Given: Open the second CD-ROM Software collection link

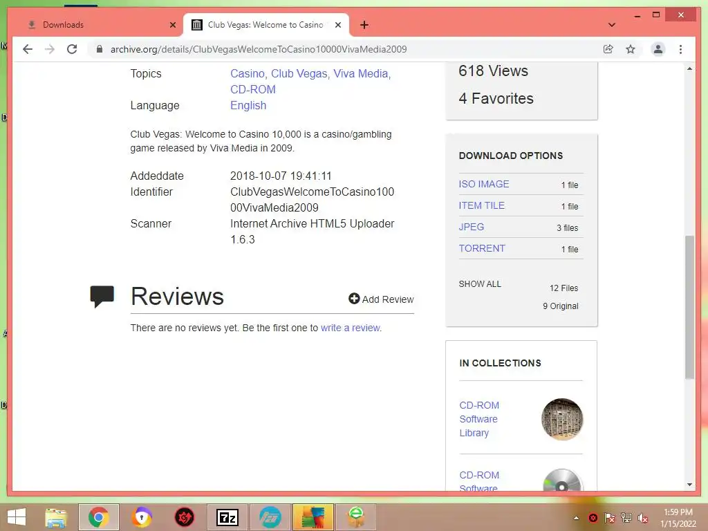Looking at the screenshot, I should [479, 481].
